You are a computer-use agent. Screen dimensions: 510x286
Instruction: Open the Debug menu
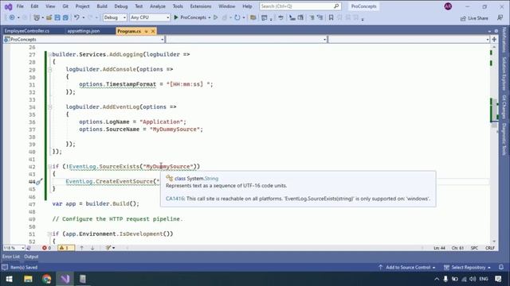(121, 6)
